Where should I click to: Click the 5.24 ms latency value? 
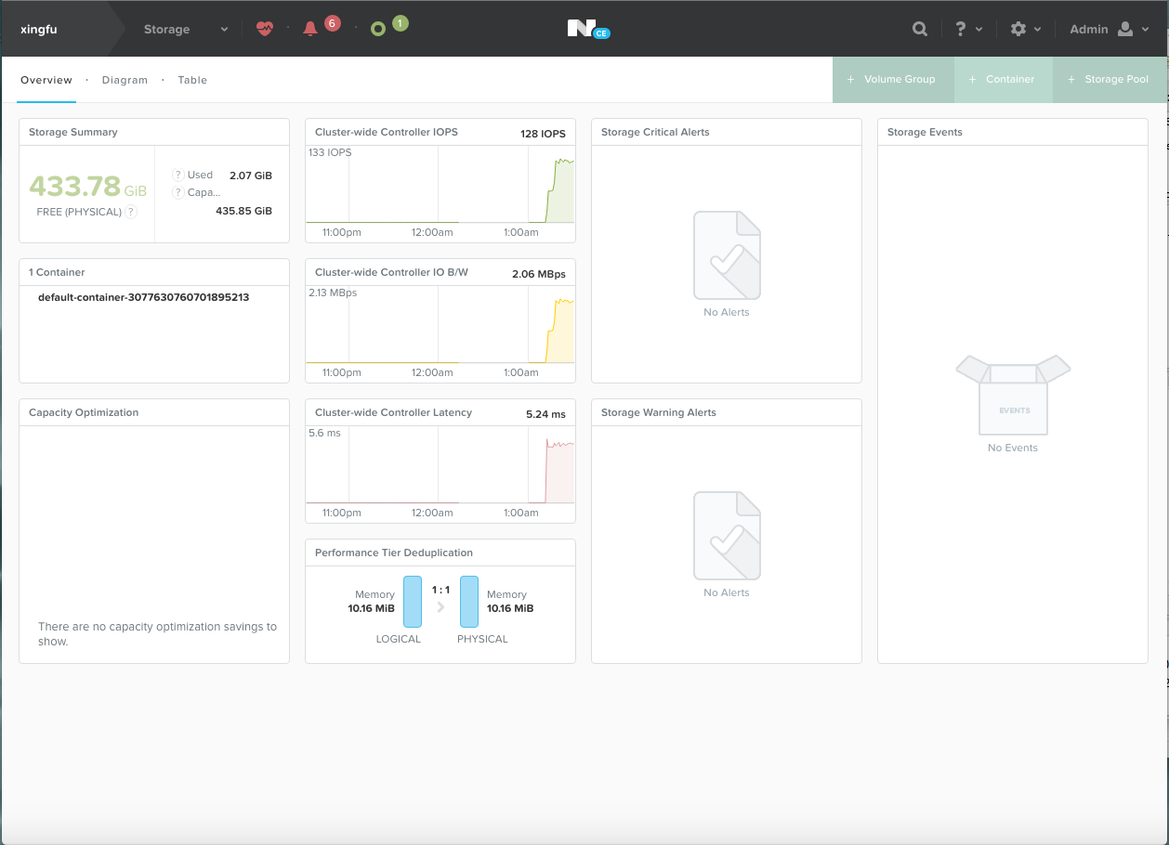[545, 414]
